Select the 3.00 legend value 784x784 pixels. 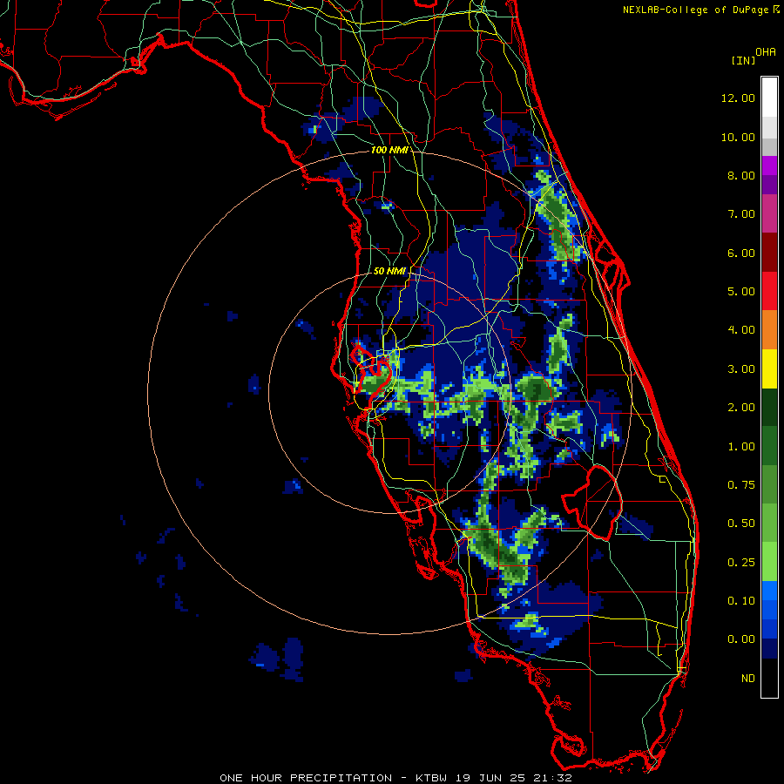tap(741, 369)
